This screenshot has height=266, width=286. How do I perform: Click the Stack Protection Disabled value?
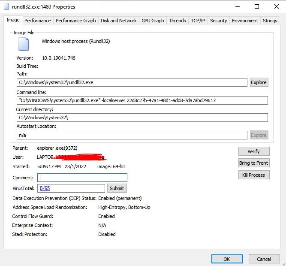pyautogui.click(x=107, y=234)
